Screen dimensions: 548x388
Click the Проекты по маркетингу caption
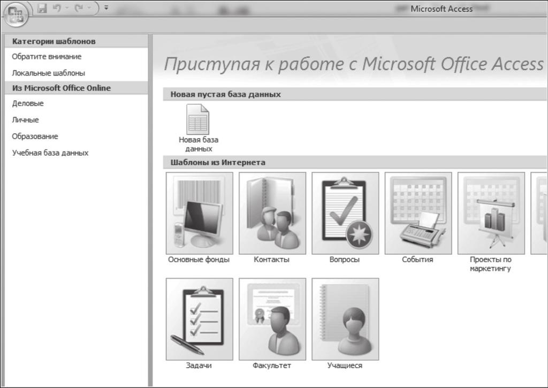tap(490, 264)
